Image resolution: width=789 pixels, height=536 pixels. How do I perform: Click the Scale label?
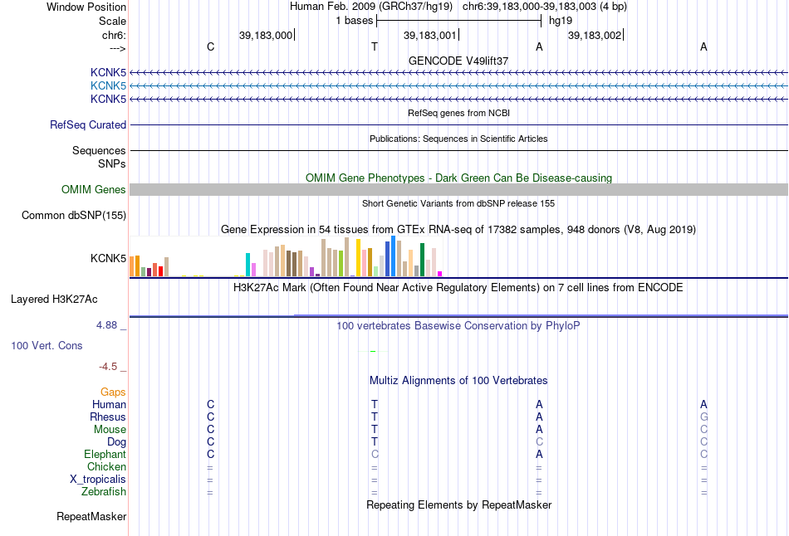[x=112, y=21]
